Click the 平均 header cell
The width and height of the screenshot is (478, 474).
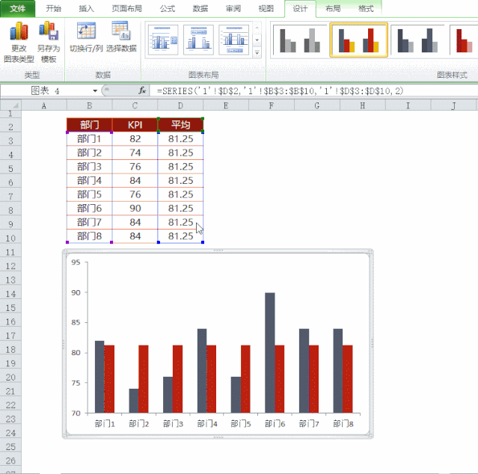pos(180,125)
